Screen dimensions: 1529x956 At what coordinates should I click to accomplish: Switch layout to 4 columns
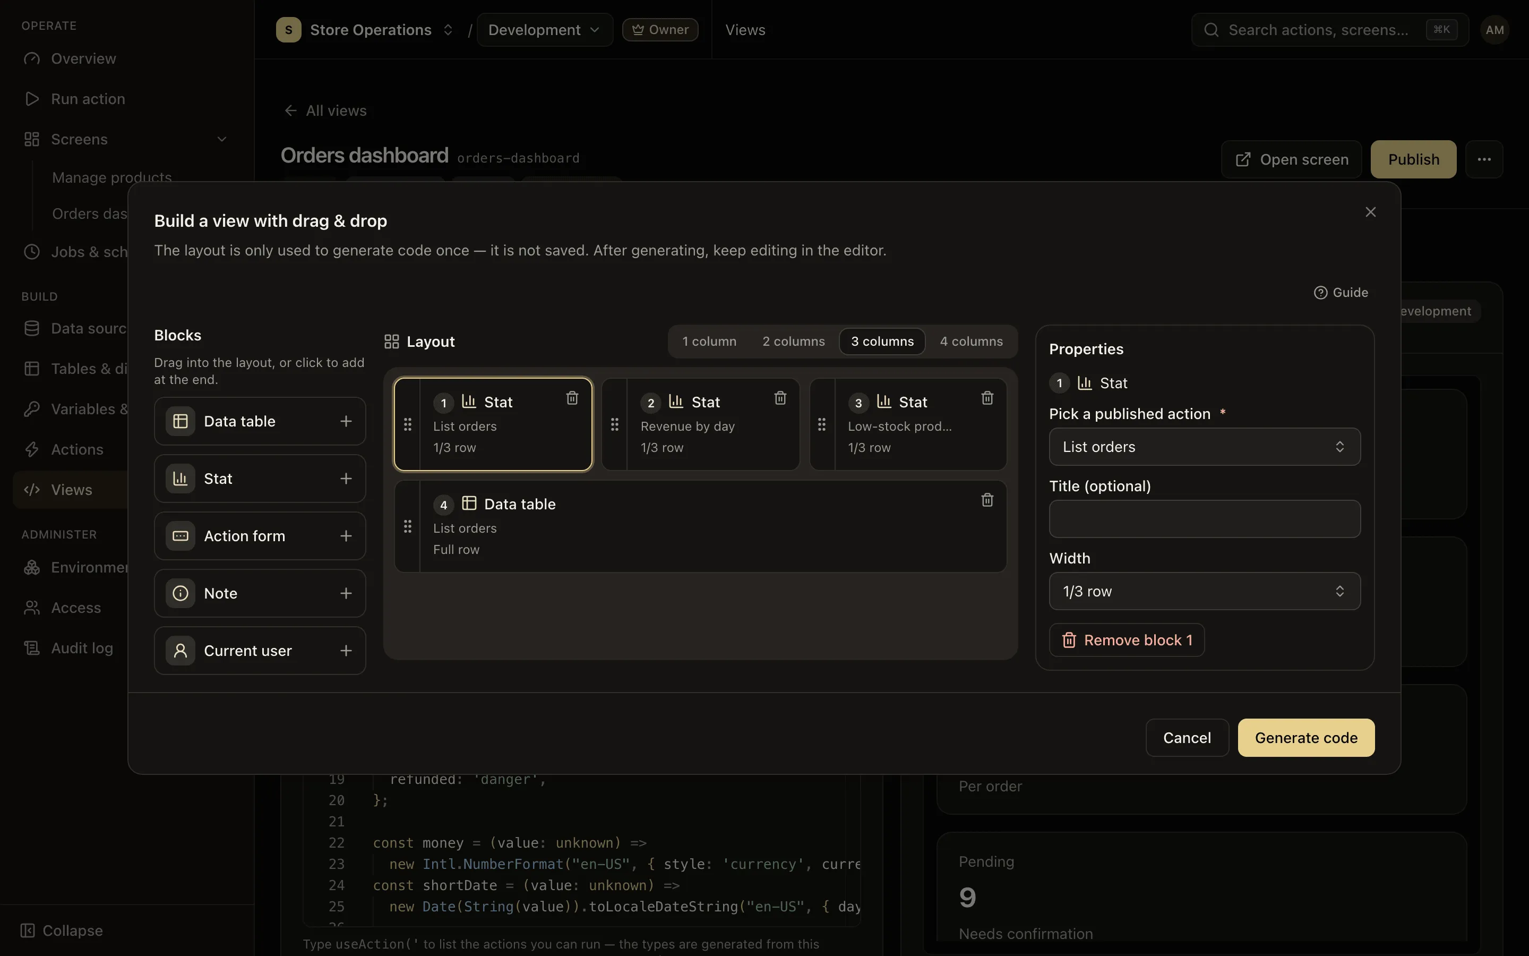pos(971,342)
